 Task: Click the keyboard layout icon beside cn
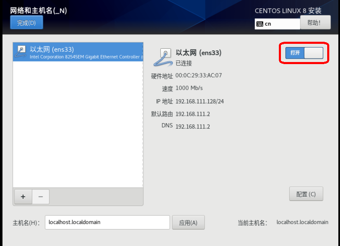tap(260, 24)
